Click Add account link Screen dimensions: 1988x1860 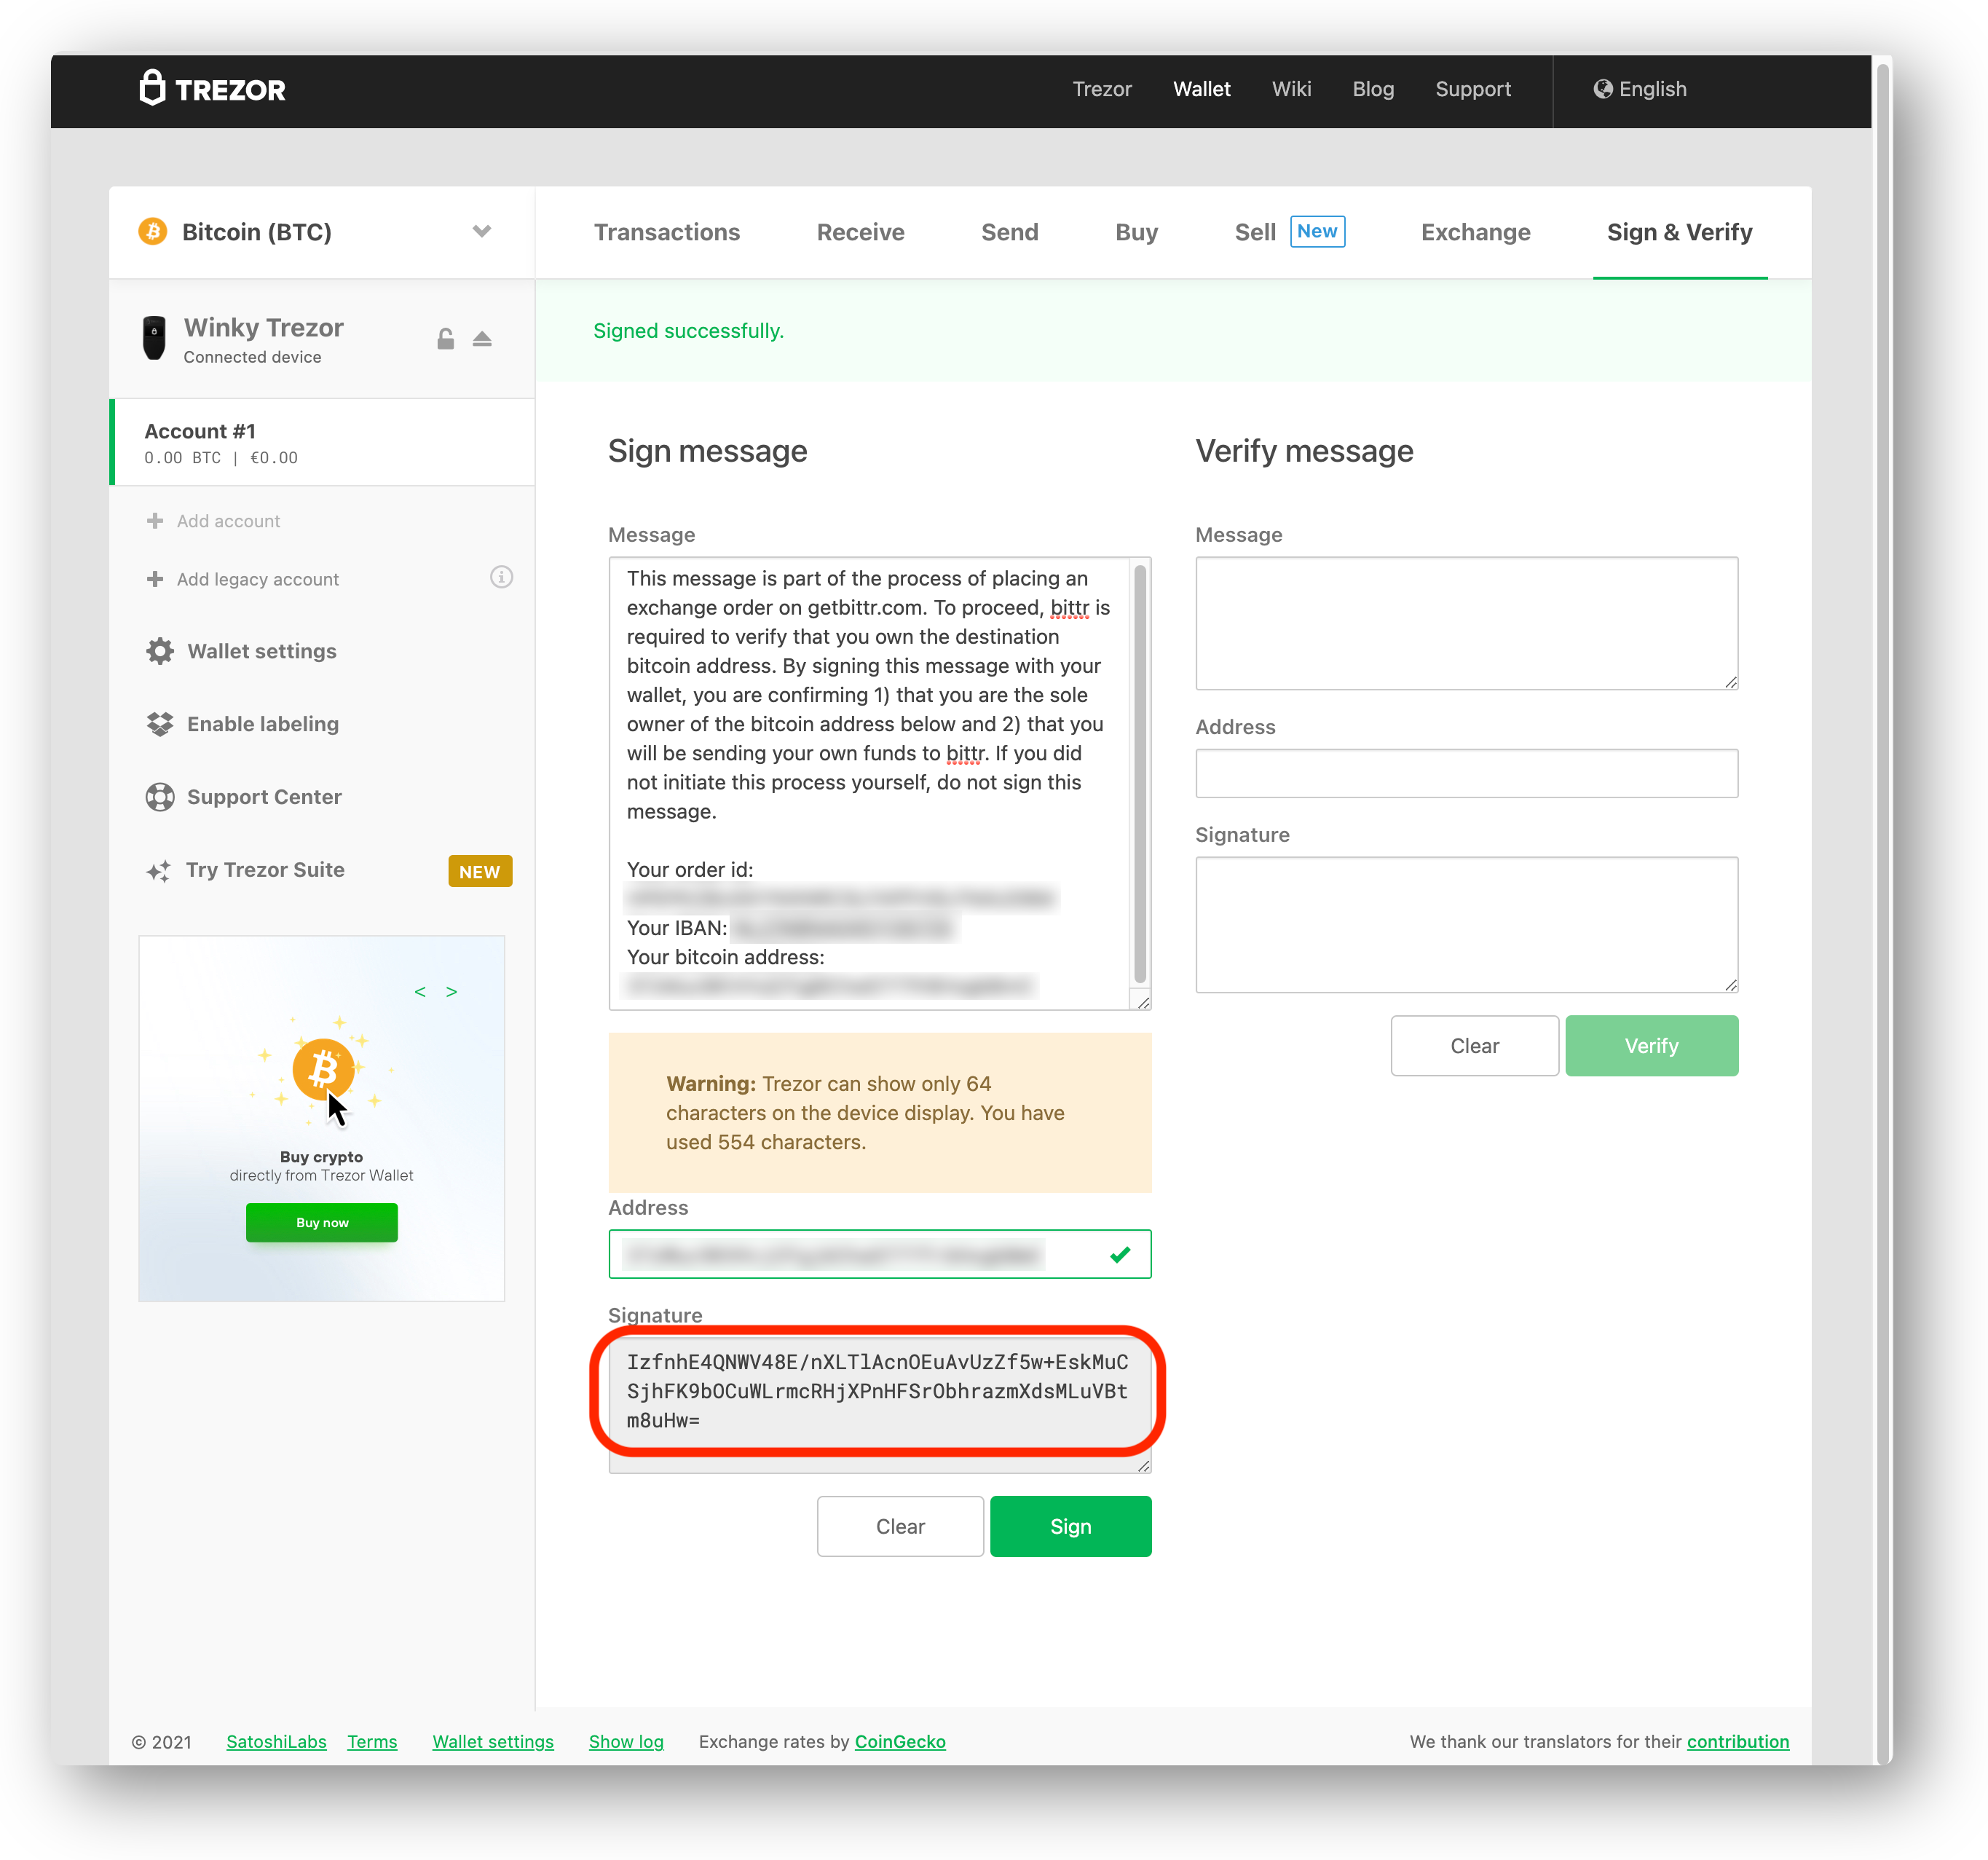click(228, 521)
